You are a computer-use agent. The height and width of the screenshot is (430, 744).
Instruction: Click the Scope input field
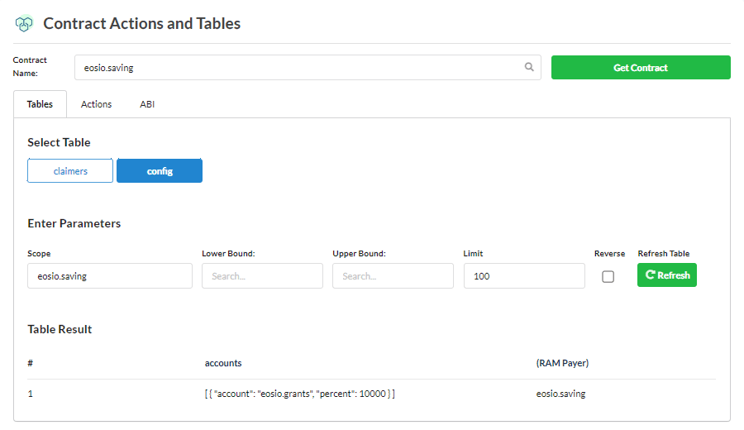[x=110, y=276]
